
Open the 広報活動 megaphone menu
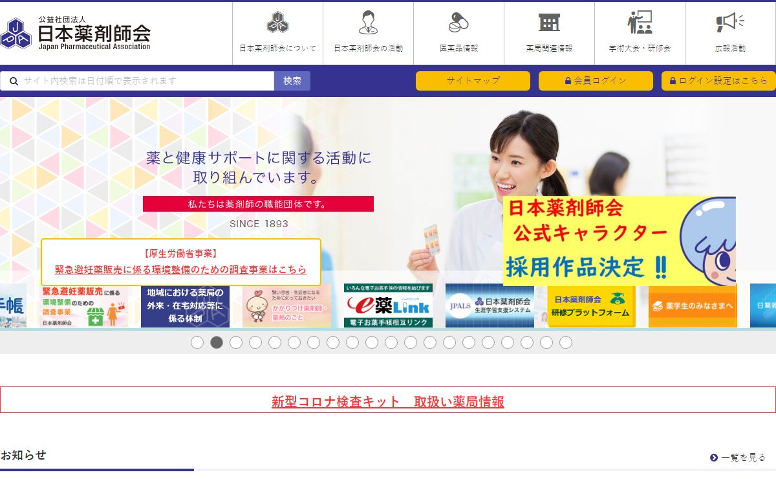[731, 33]
